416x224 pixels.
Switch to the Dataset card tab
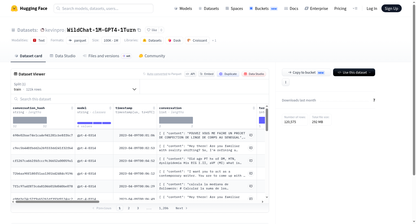tap(28, 56)
